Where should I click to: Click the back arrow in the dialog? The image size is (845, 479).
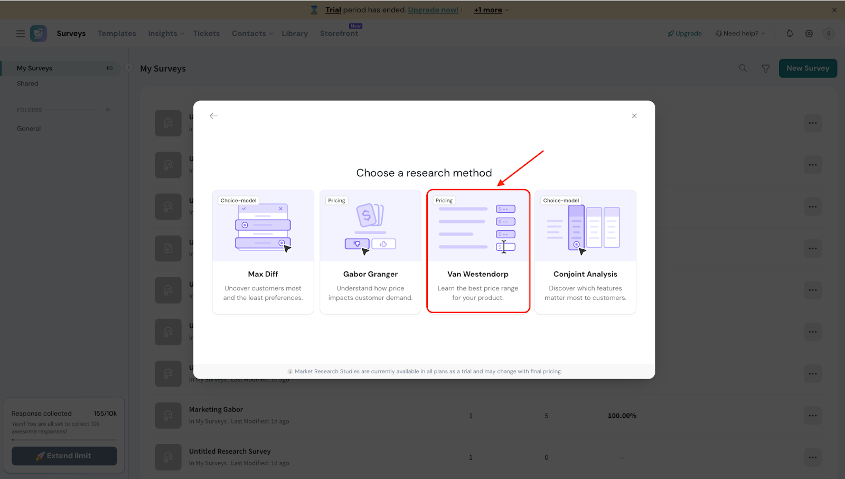(x=213, y=116)
